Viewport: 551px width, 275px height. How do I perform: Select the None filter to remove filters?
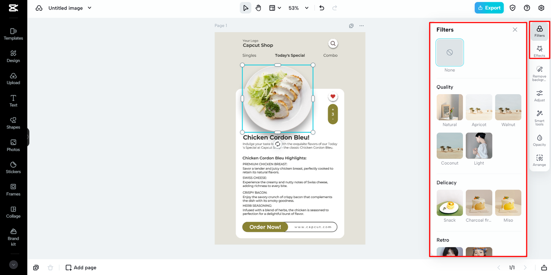[x=449, y=52]
